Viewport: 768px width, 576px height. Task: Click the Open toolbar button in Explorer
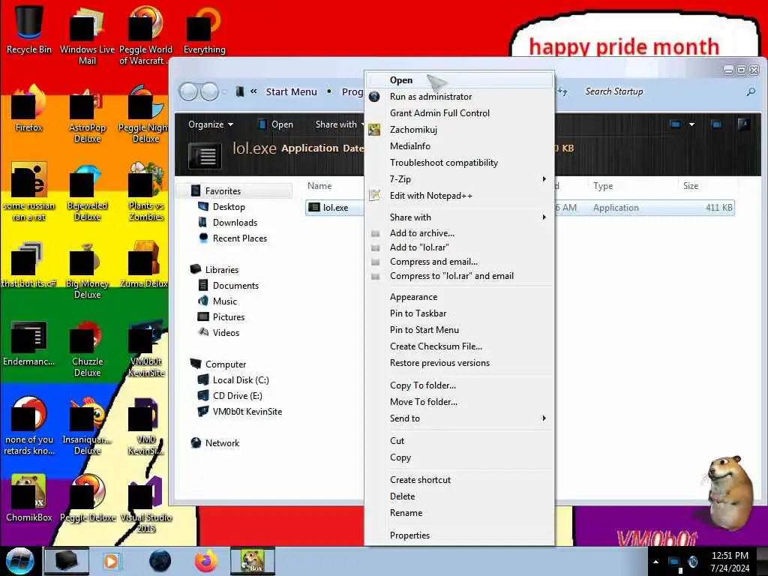tap(276, 124)
